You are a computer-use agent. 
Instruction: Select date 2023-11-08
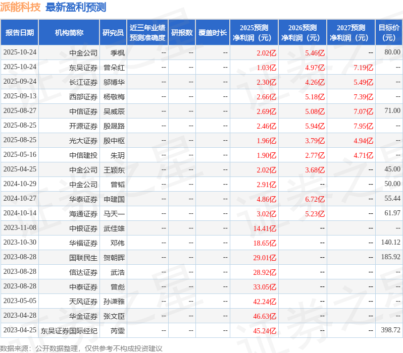click(20, 228)
